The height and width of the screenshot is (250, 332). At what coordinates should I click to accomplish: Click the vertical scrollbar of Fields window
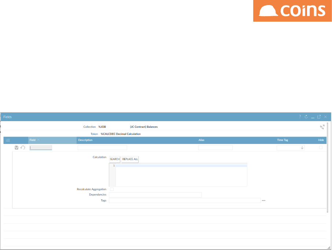coord(328,167)
